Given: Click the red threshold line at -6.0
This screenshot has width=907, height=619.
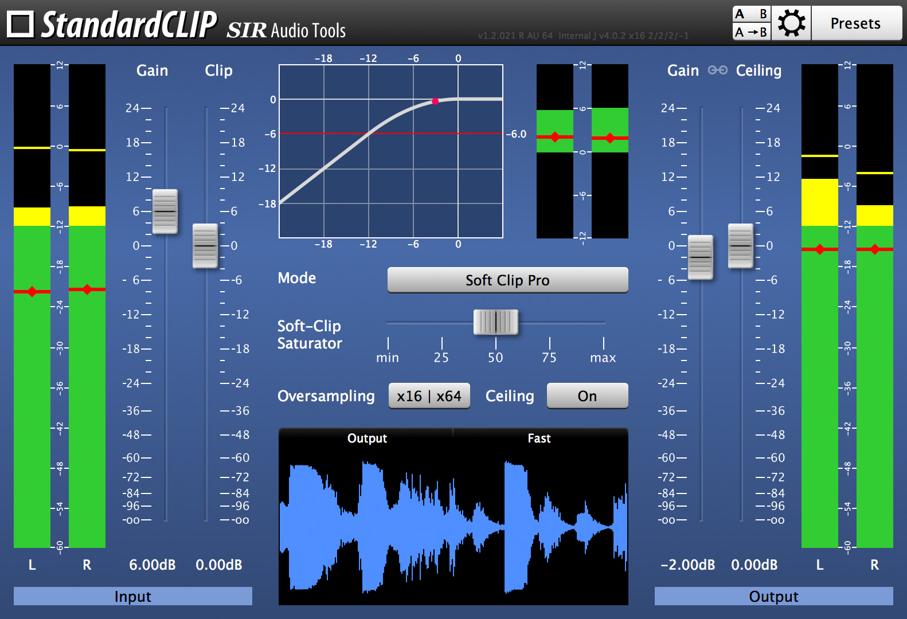Looking at the screenshot, I should (391, 134).
